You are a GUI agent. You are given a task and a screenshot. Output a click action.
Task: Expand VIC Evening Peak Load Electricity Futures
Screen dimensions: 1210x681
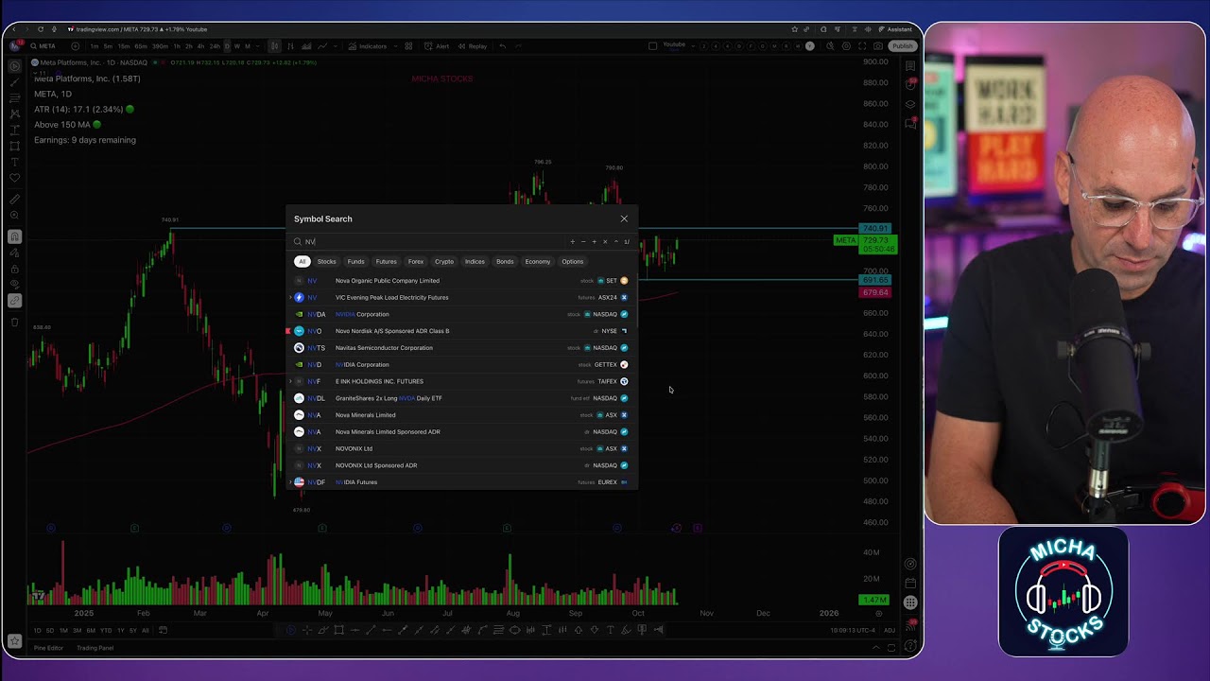290,297
